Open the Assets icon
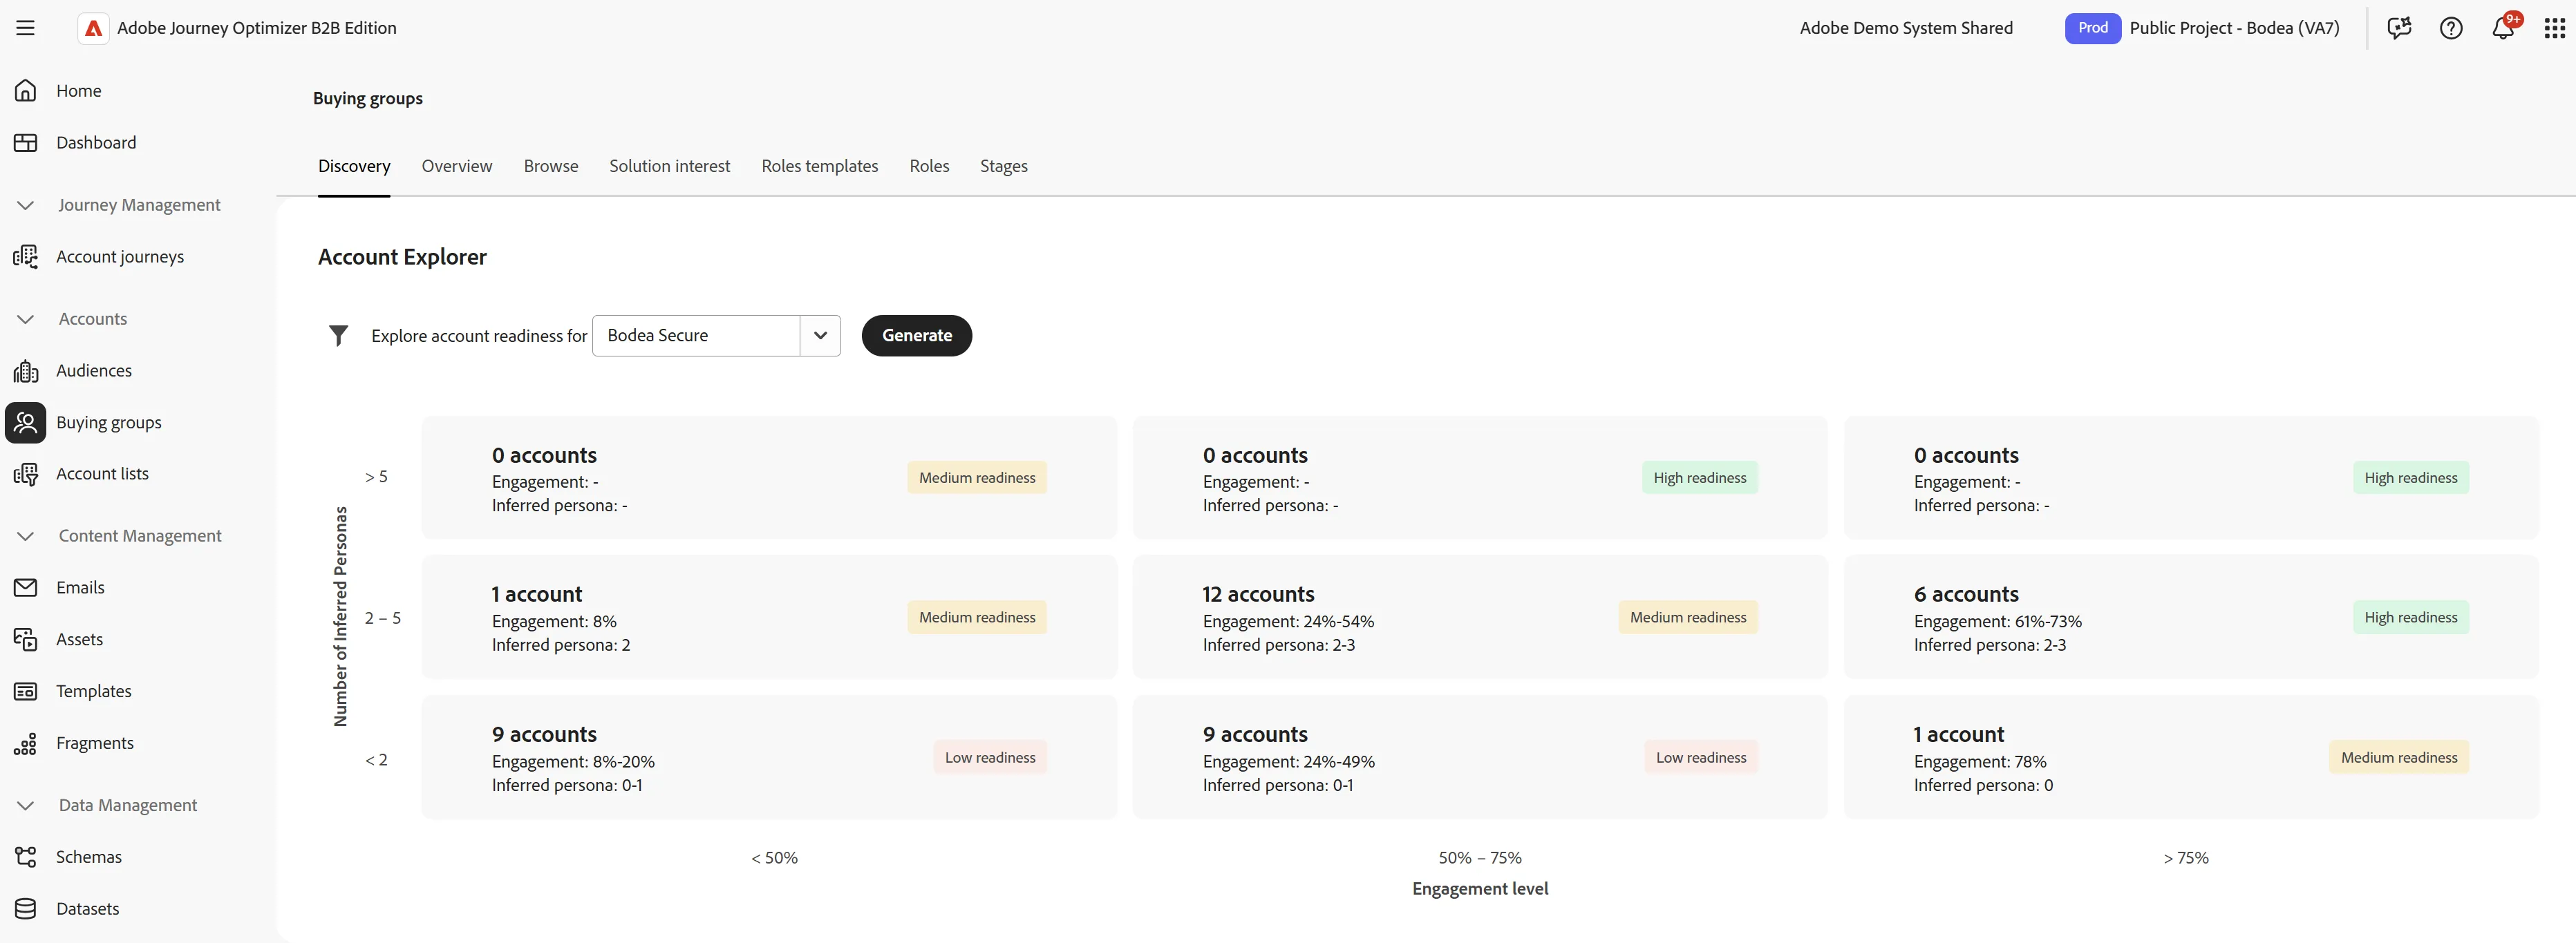 coord(26,640)
